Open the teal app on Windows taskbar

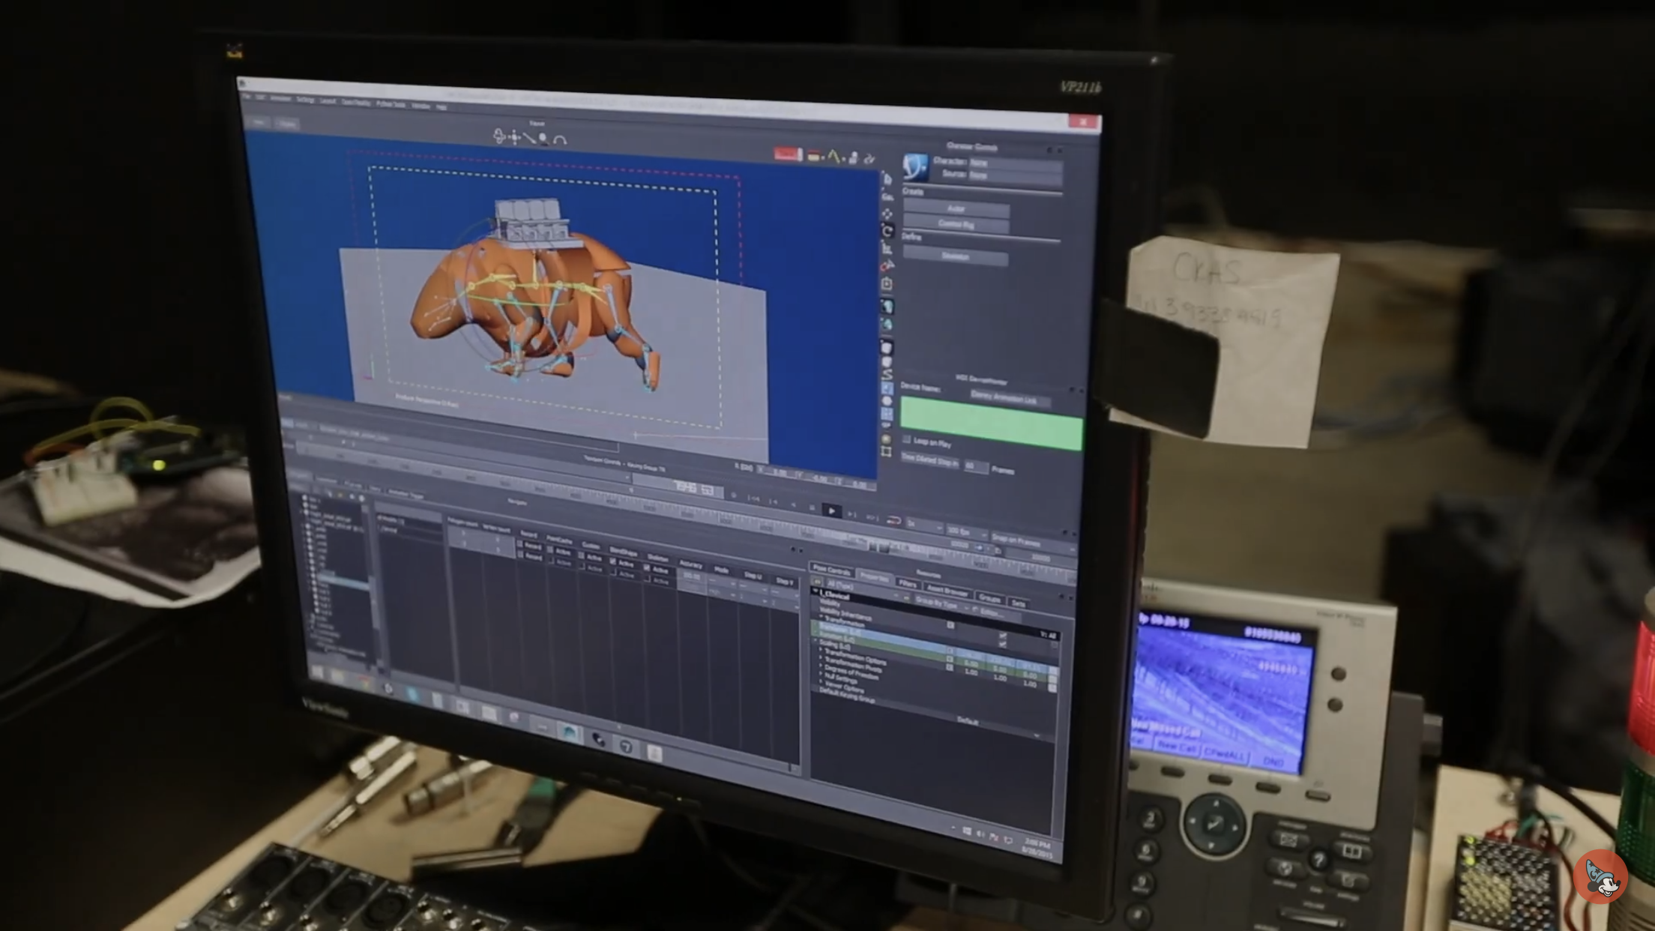coord(569,734)
